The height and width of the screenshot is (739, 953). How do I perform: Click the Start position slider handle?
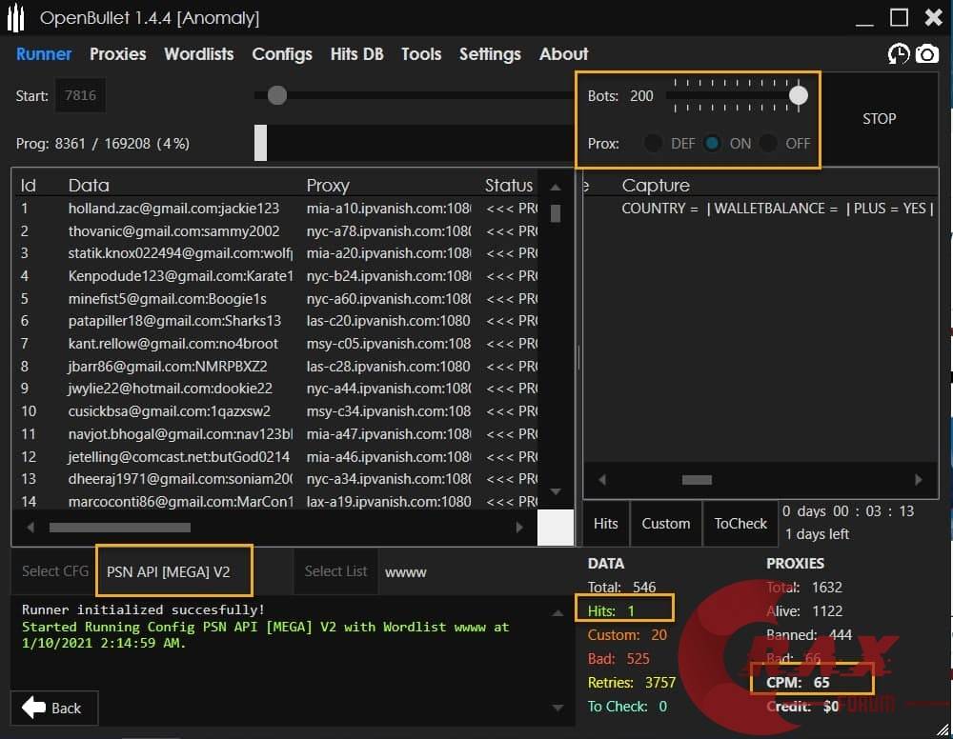[x=277, y=95]
